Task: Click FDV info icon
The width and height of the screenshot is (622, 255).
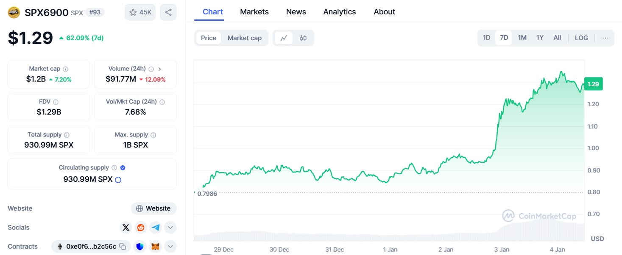Action: click(x=56, y=102)
